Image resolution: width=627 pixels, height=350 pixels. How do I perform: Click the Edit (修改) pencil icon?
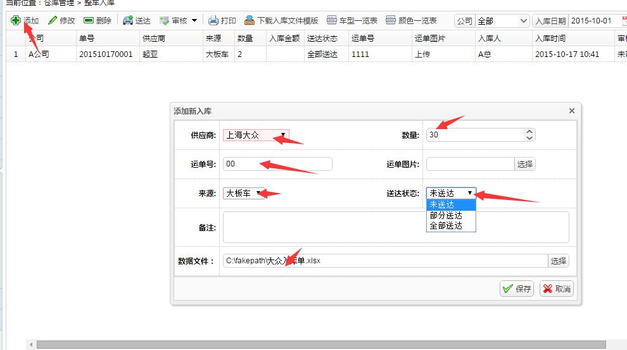point(53,21)
